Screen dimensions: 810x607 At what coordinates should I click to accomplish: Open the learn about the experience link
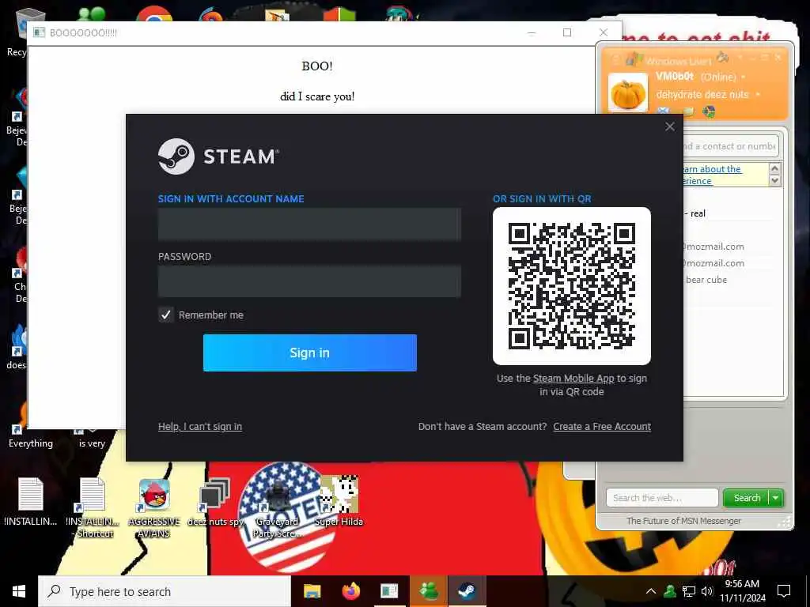click(x=712, y=175)
